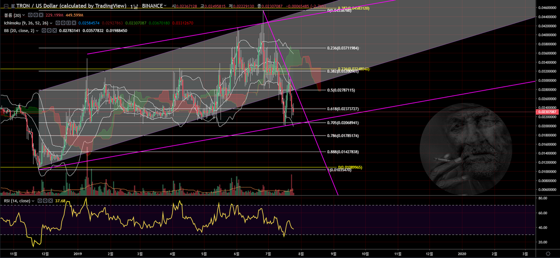Image resolution: width=560 pixels, height=258 pixels.
Task: Hide the RSI indicator using eye icon
Action: click(40, 201)
